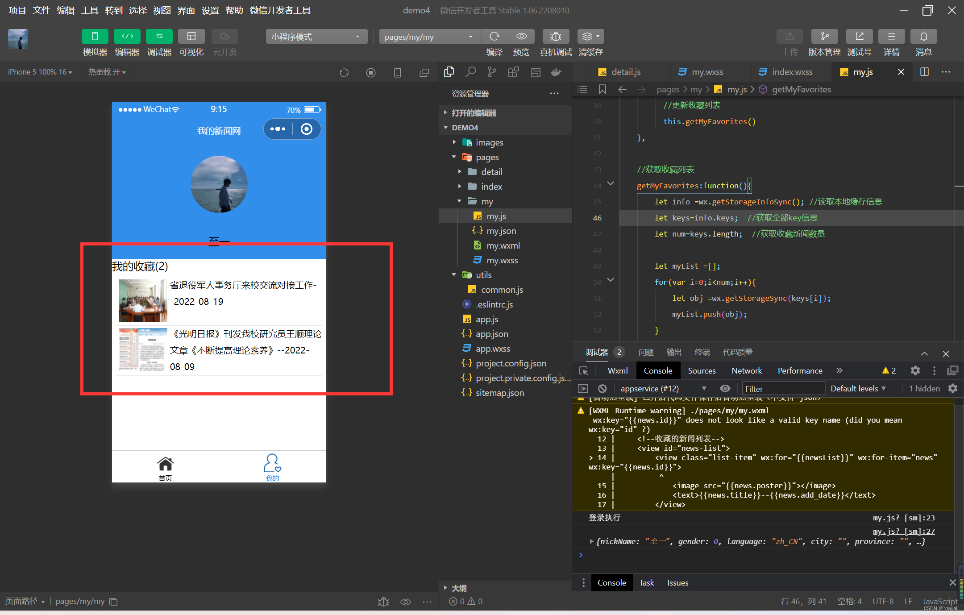Click the search icon in sidebar

(470, 72)
